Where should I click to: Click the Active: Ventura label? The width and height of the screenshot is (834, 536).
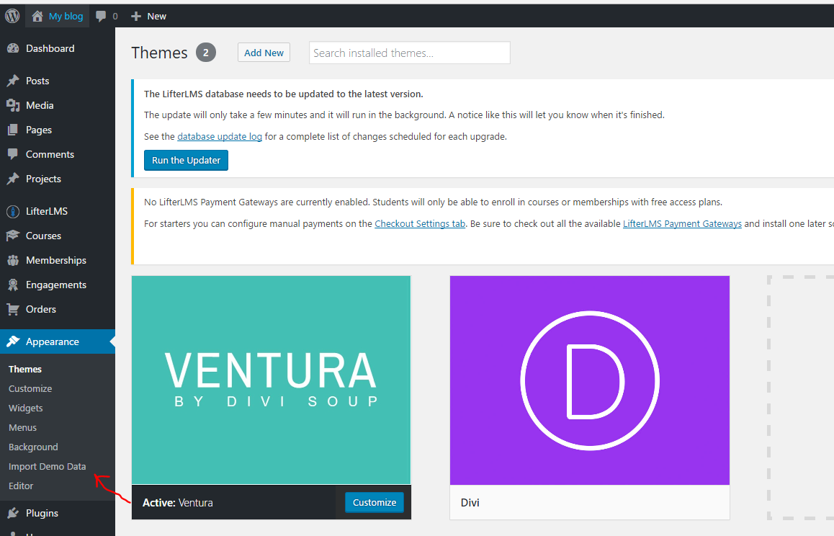pos(178,502)
